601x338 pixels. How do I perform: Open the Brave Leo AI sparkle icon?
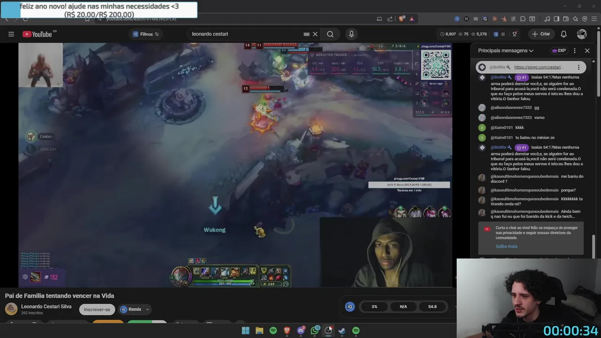[575, 19]
